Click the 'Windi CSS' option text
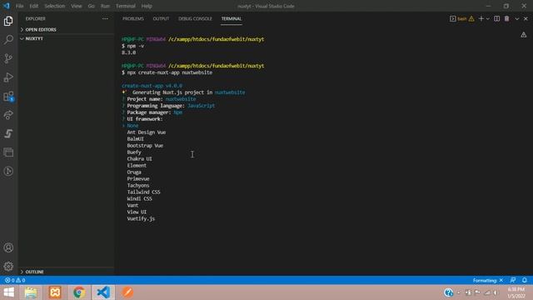The image size is (533, 300). coord(139,198)
